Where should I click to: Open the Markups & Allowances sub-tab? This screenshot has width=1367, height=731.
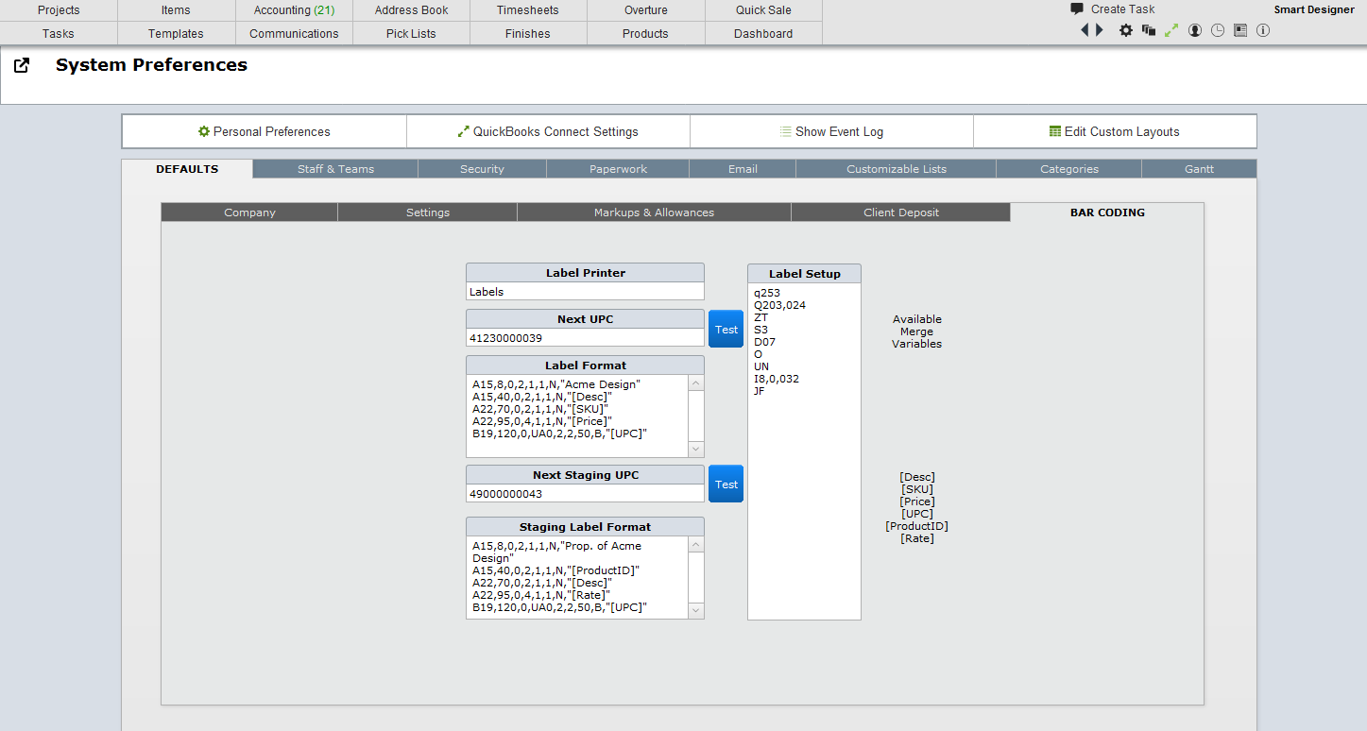(654, 212)
